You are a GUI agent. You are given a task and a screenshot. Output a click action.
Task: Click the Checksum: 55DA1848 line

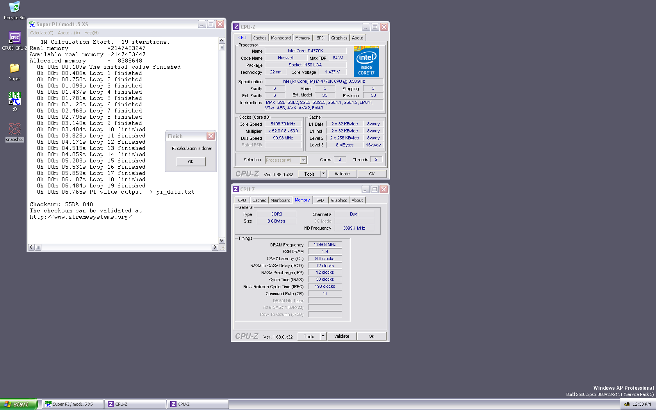pos(61,205)
